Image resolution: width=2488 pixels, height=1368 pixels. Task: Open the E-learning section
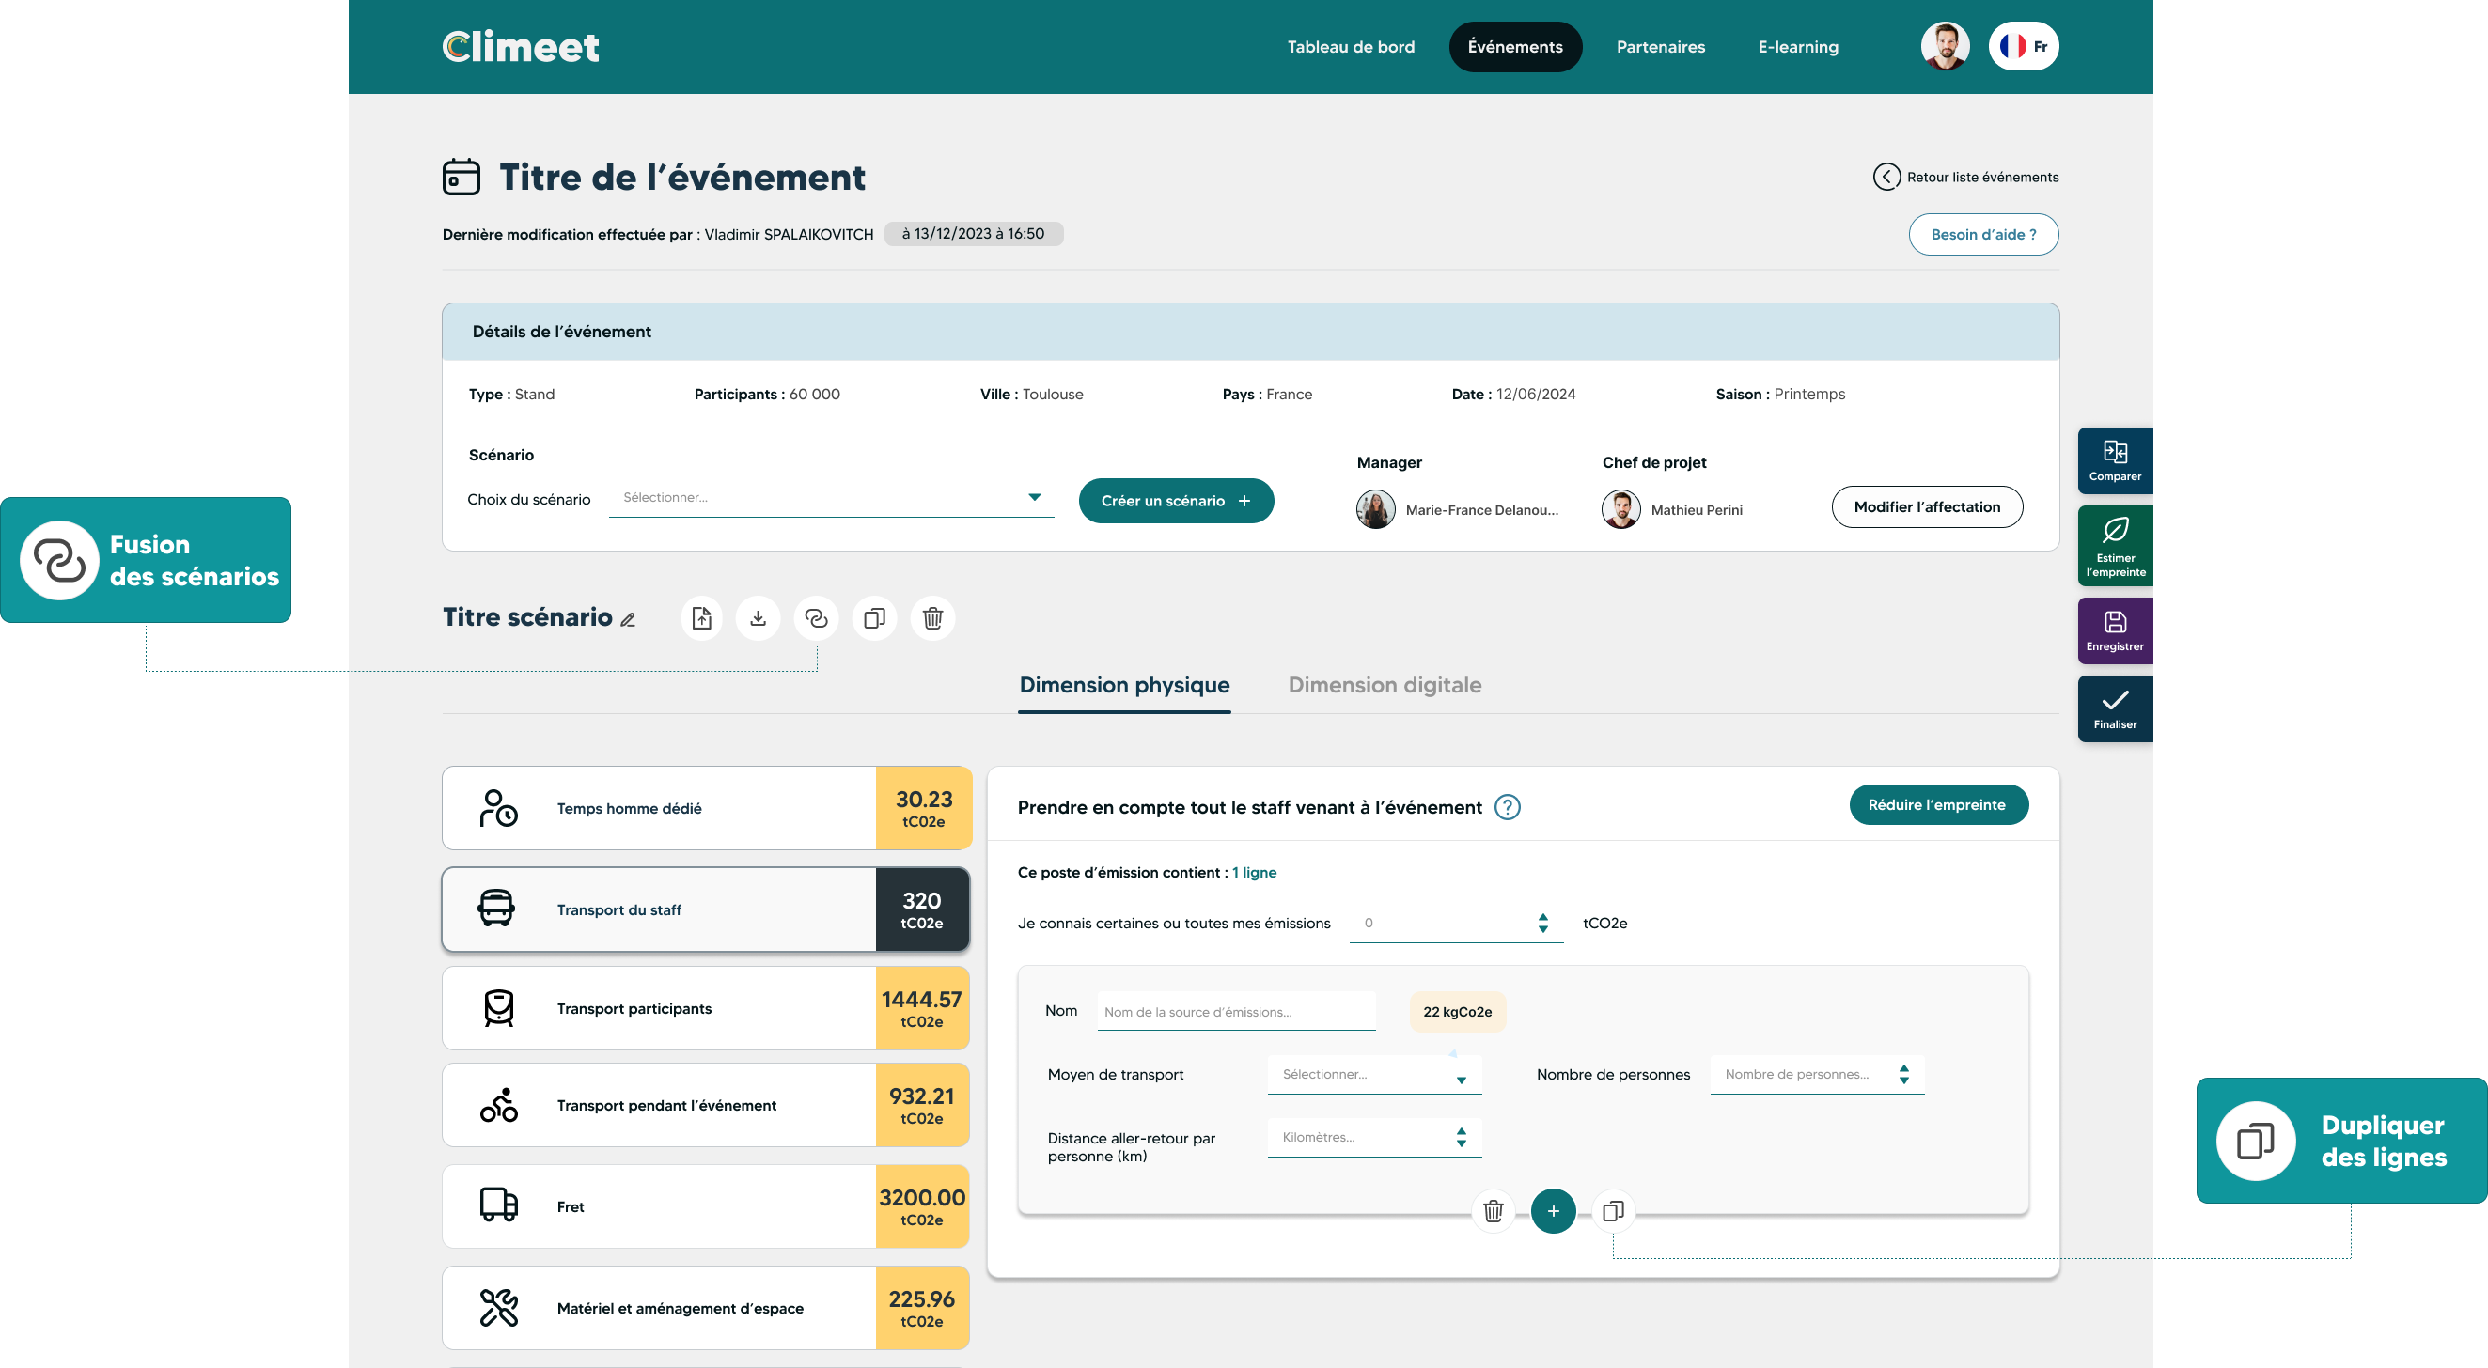1797,46
